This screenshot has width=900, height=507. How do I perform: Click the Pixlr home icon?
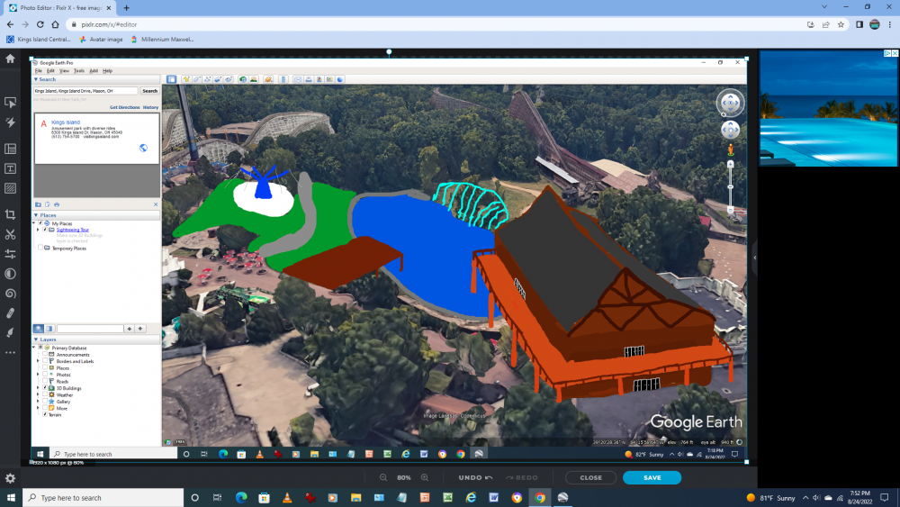(x=10, y=59)
